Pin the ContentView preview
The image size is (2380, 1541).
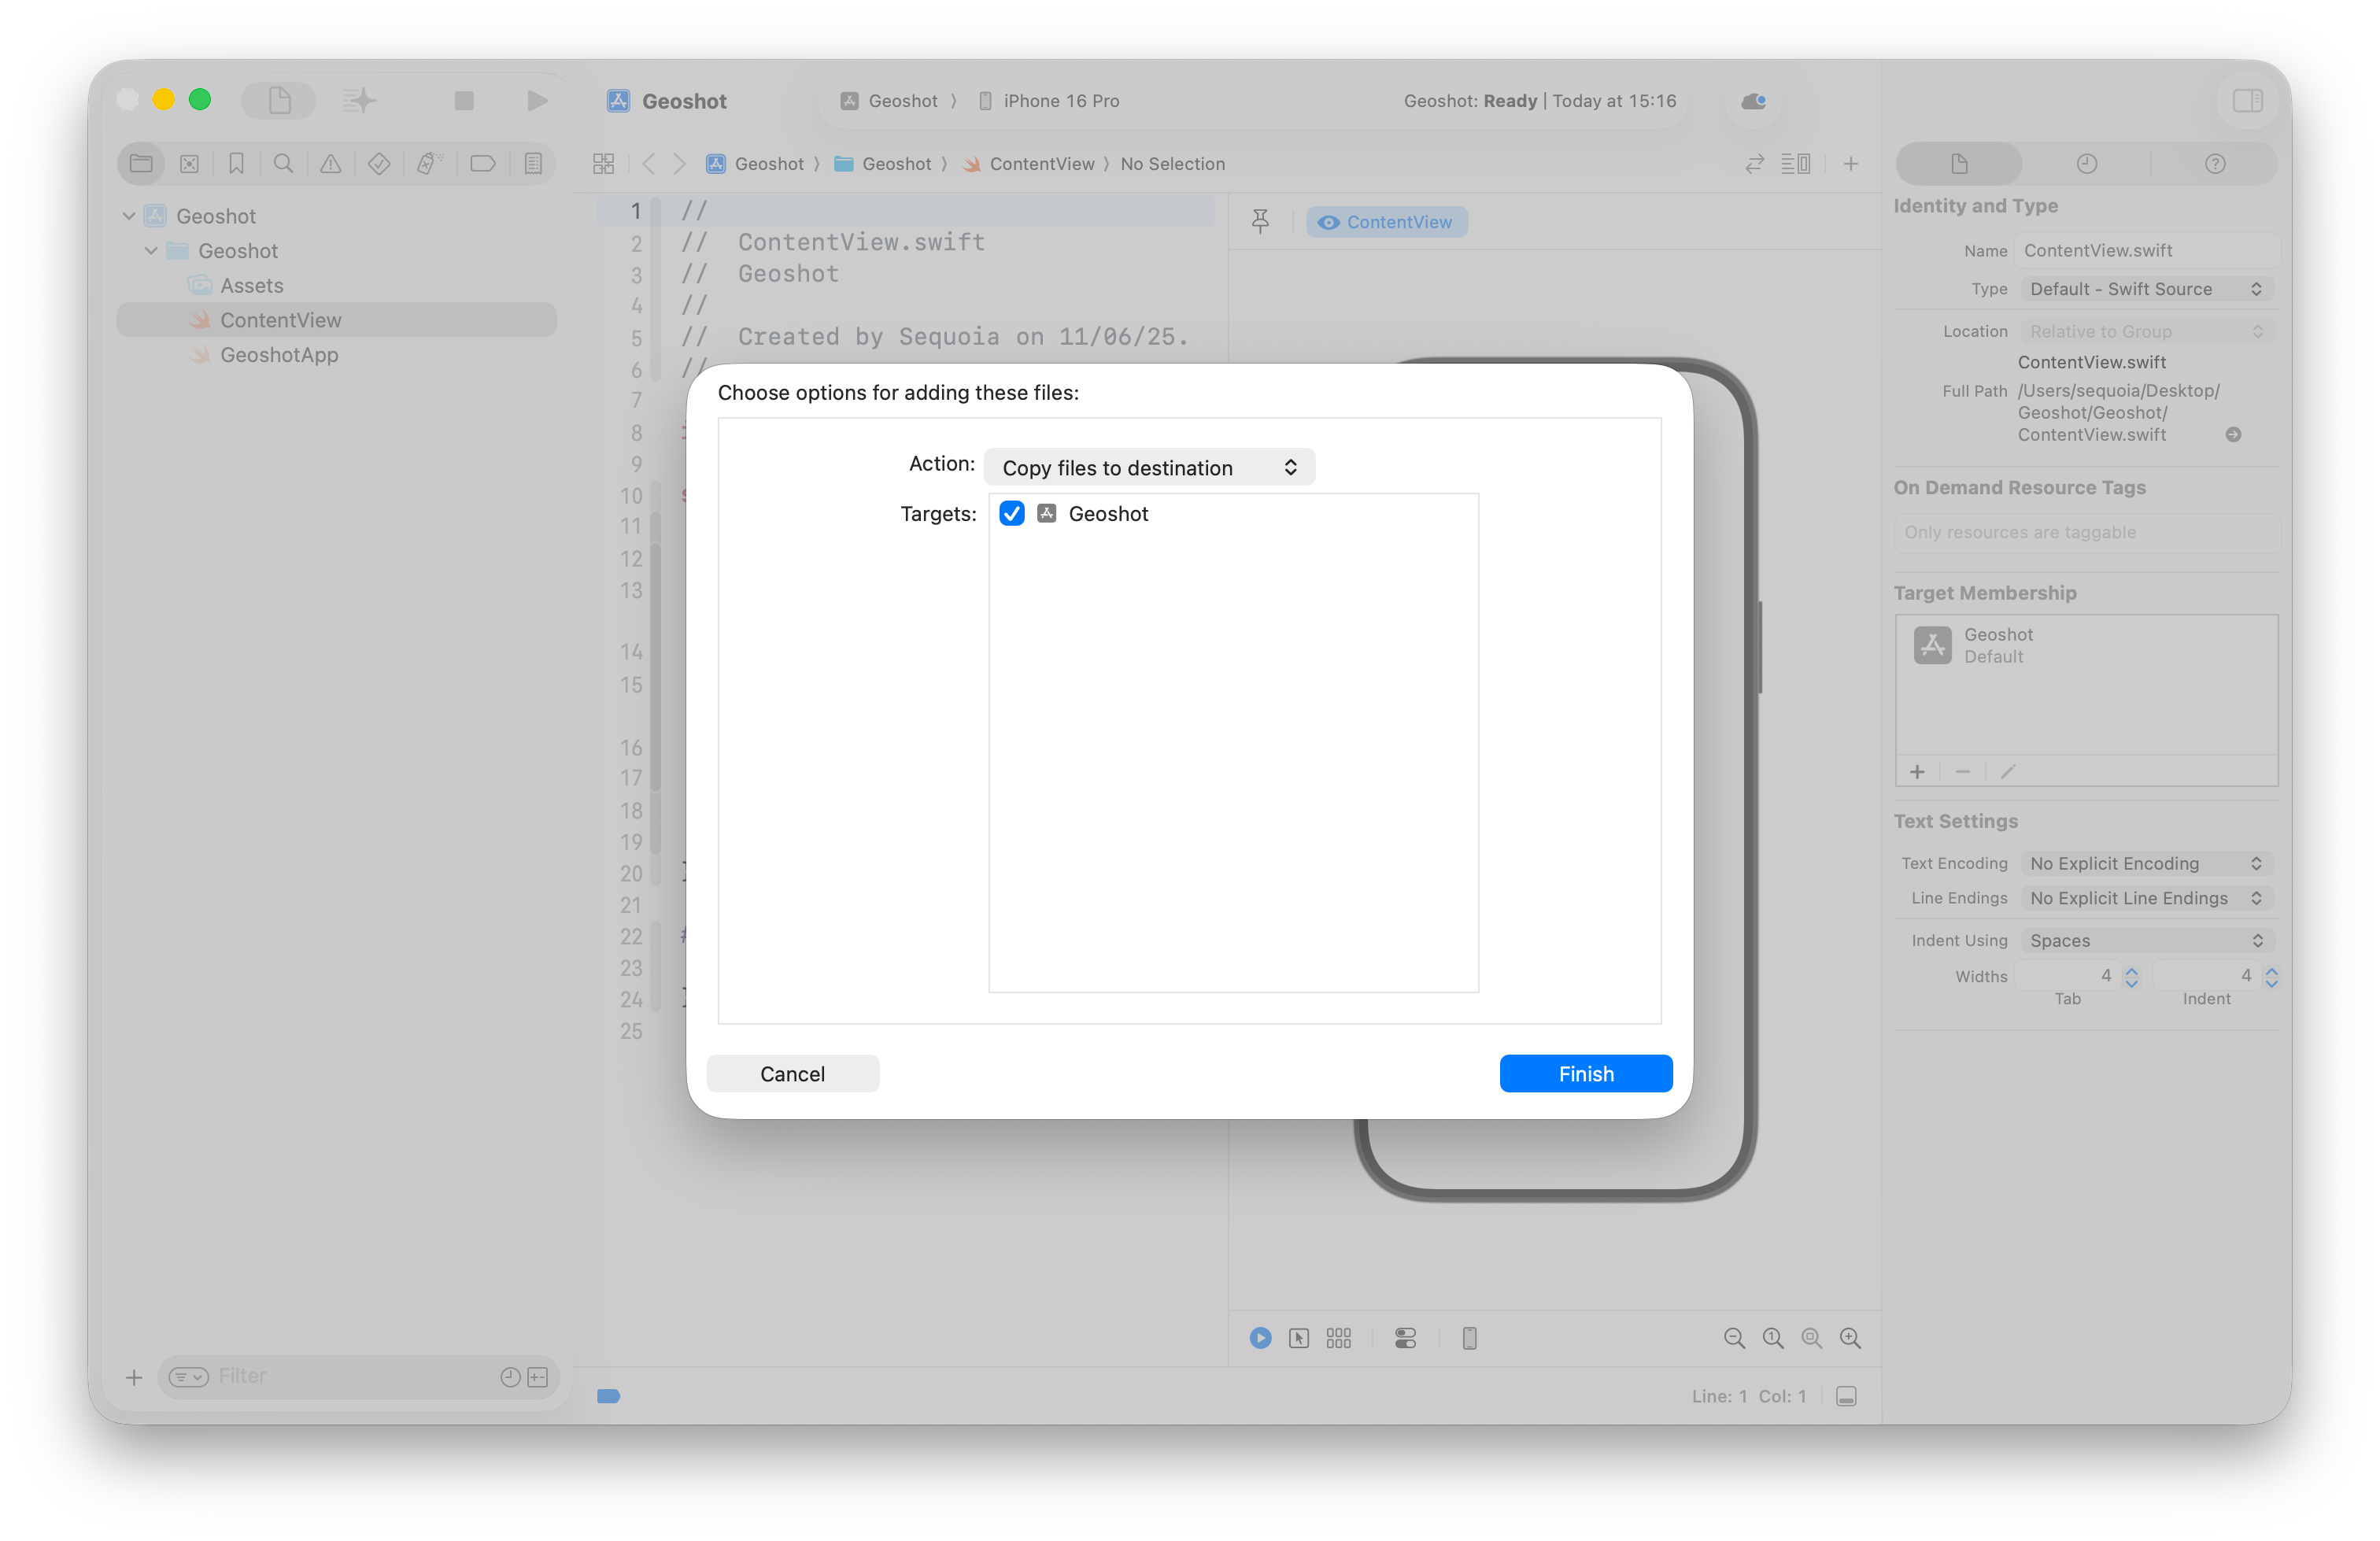pos(1259,220)
